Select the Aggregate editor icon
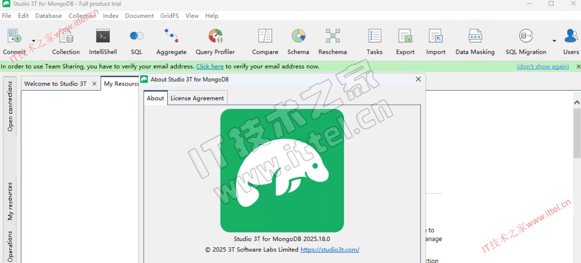The height and width of the screenshot is (263, 581). tap(171, 37)
